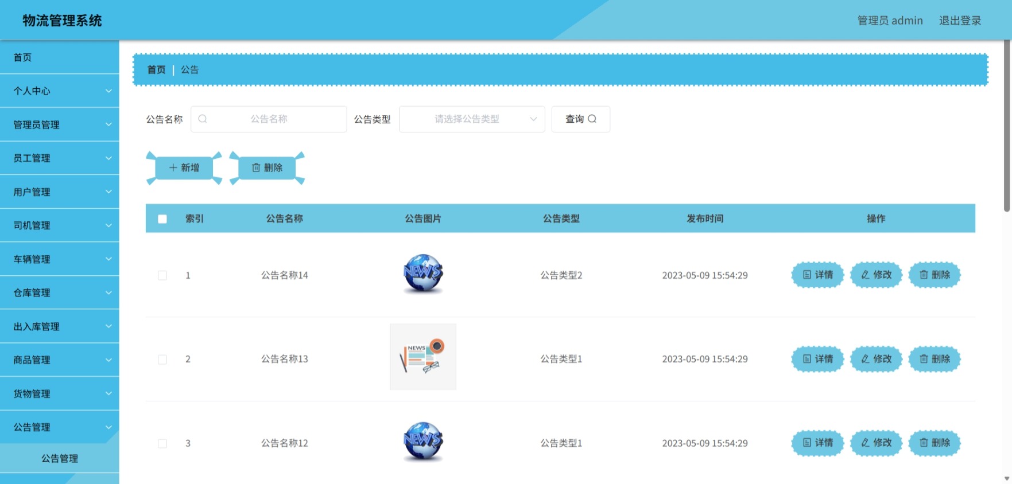Check the checkbox for row 1
Image resolution: width=1012 pixels, height=484 pixels.
pyautogui.click(x=162, y=275)
